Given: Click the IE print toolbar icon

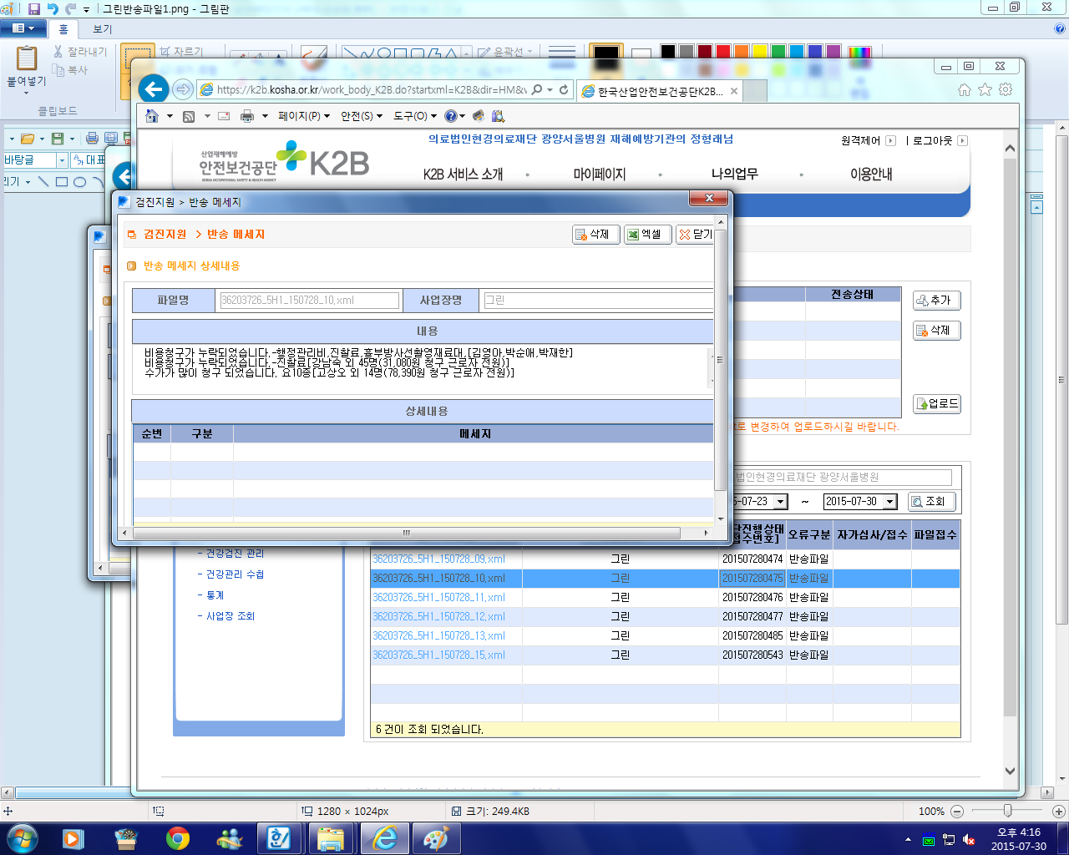Looking at the screenshot, I should pos(247,116).
